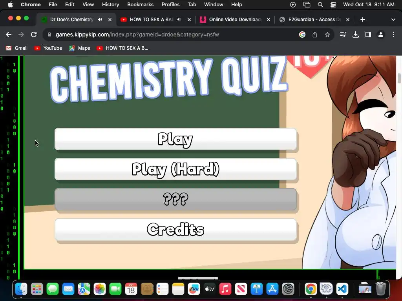Open Chrome menu in menu bar
402x301 pixels.
click(x=31, y=5)
